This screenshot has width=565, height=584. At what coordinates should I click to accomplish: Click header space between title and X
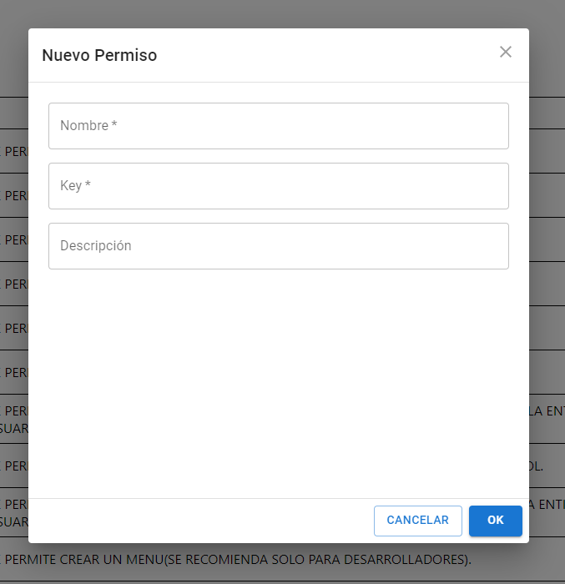[325, 56]
